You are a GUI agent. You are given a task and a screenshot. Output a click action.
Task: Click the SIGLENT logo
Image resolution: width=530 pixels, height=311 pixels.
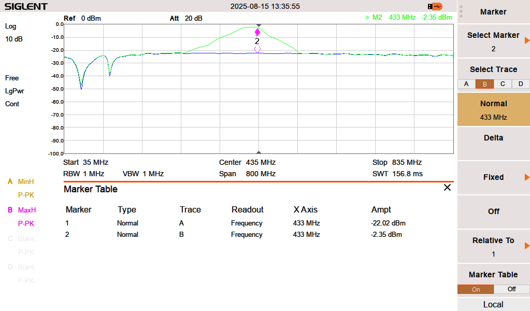[x=26, y=6]
